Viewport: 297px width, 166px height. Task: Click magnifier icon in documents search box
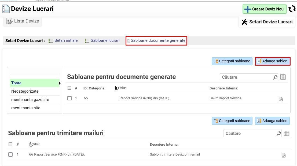pos(275,77)
